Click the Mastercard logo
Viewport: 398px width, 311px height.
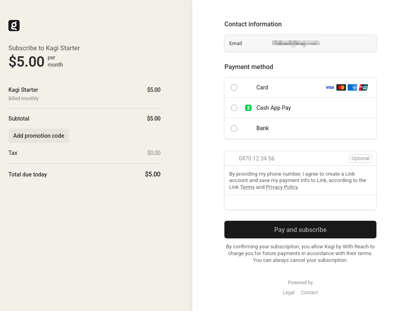point(341,87)
